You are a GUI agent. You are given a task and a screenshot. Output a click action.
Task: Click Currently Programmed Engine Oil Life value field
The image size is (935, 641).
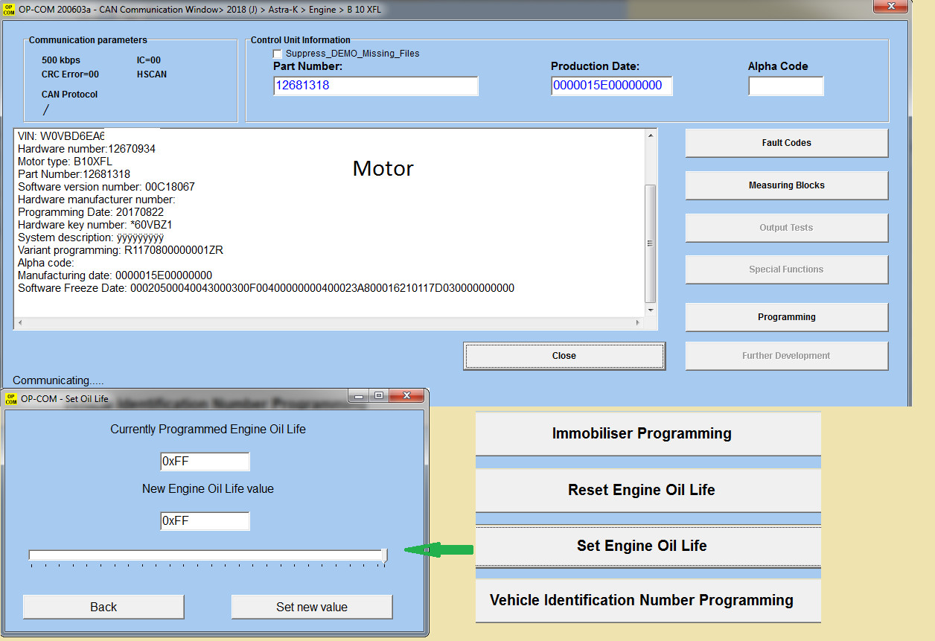point(205,462)
